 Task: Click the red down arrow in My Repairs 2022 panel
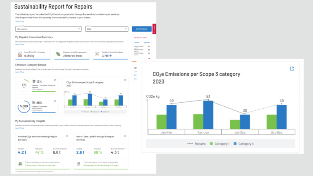149,59
